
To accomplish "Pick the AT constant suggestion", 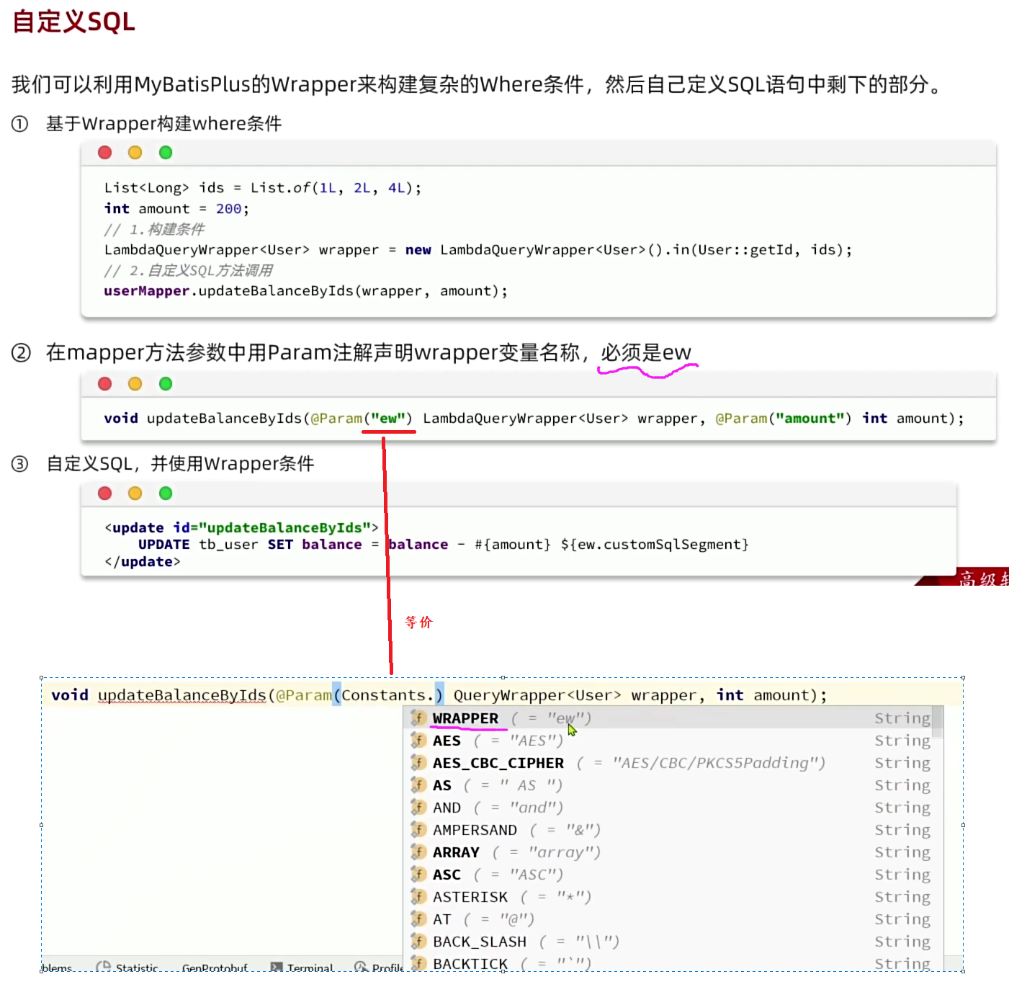I will pyautogui.click(x=673, y=919).
